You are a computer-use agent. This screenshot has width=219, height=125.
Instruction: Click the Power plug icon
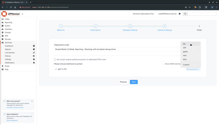tap(2, 66)
